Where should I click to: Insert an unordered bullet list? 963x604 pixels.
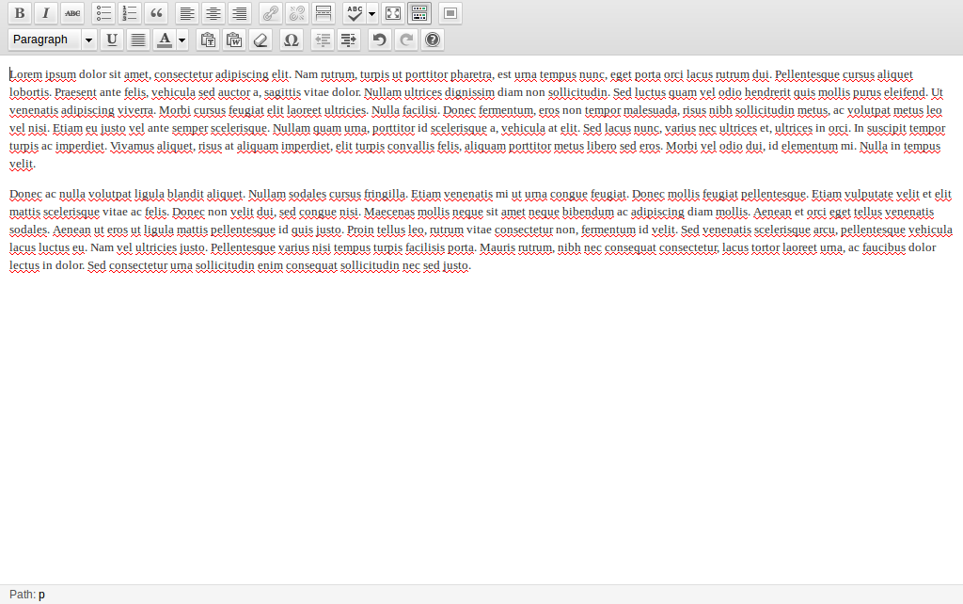point(103,13)
